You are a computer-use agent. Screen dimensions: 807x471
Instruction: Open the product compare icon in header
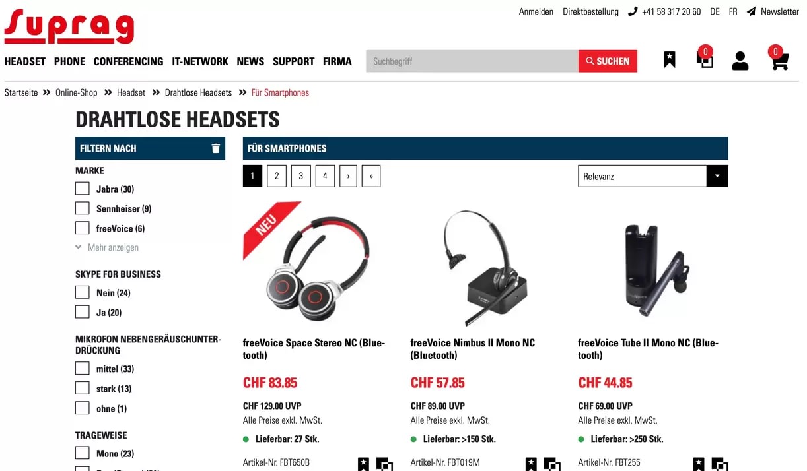pos(705,59)
